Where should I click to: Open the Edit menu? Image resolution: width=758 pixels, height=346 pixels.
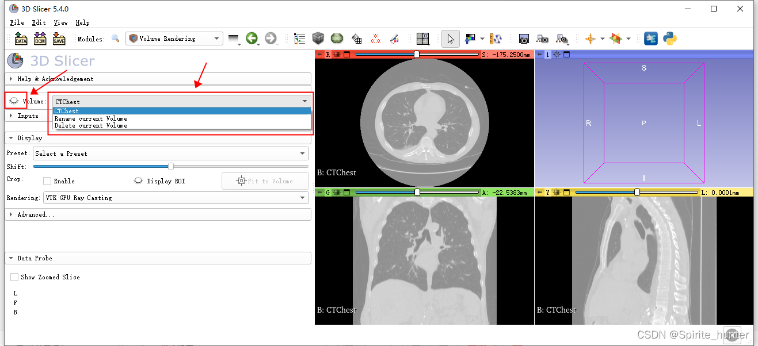39,22
